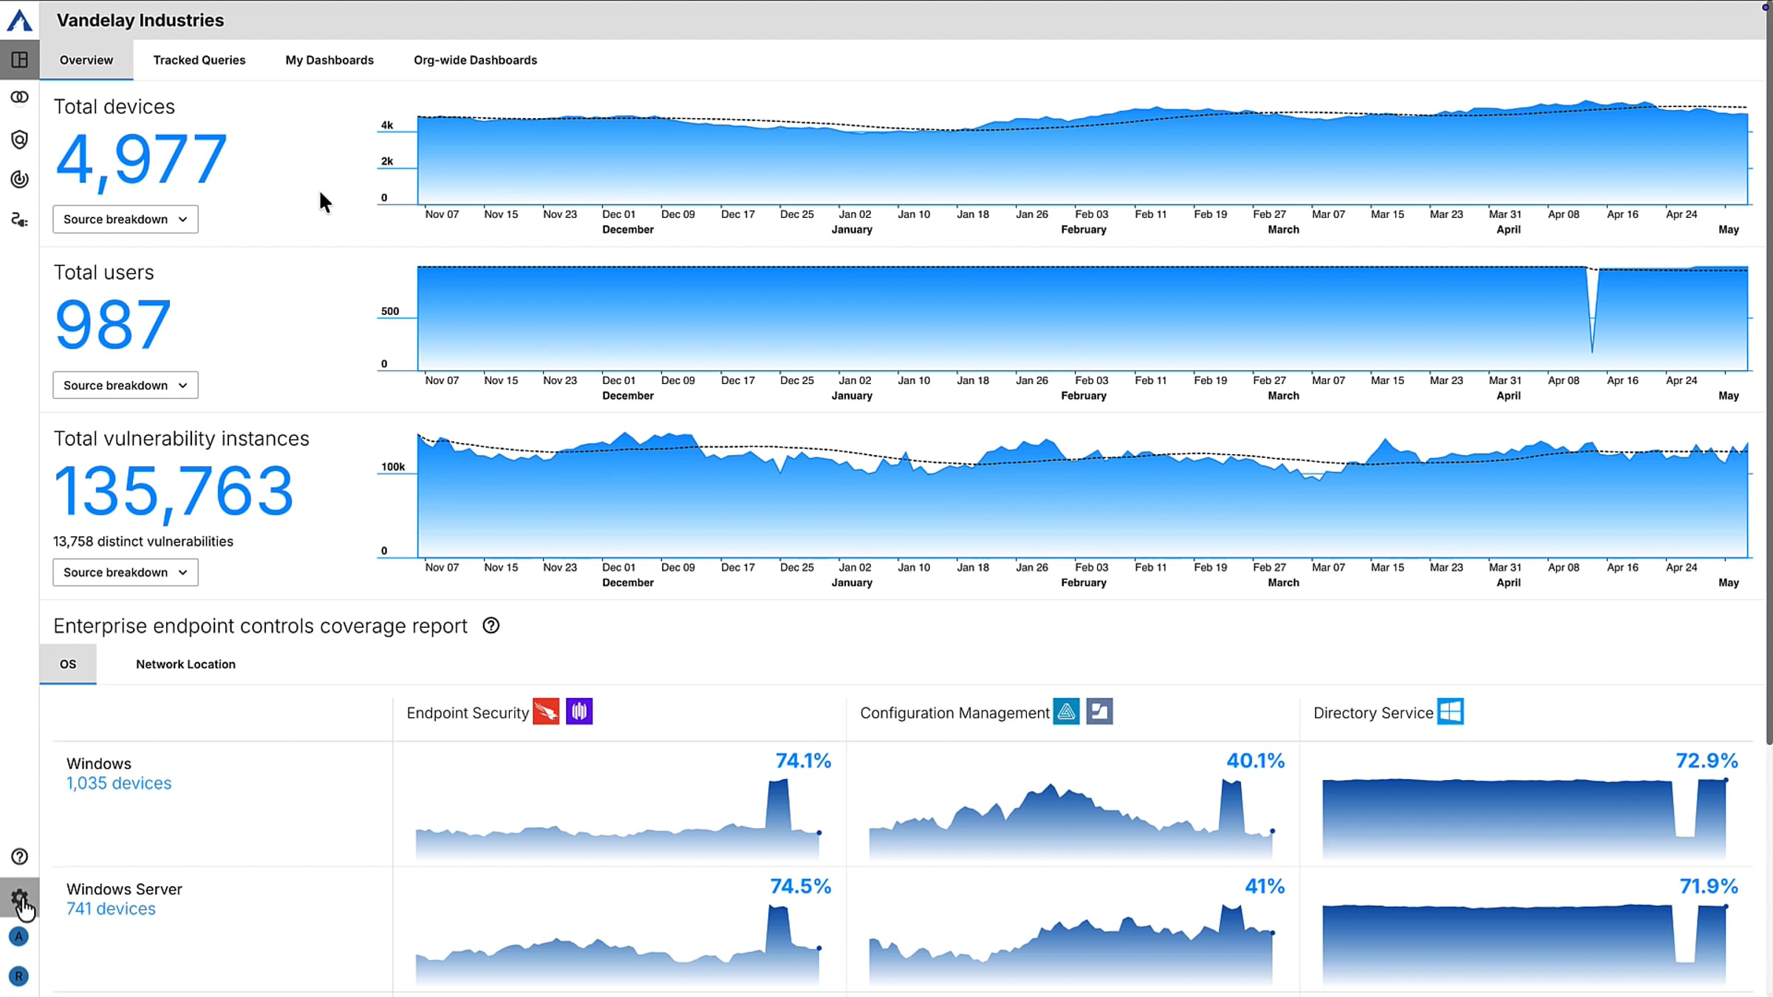This screenshot has width=1773, height=997.
Task: Click the Windows Server Endpoint Security sparkline
Action: tap(618, 944)
